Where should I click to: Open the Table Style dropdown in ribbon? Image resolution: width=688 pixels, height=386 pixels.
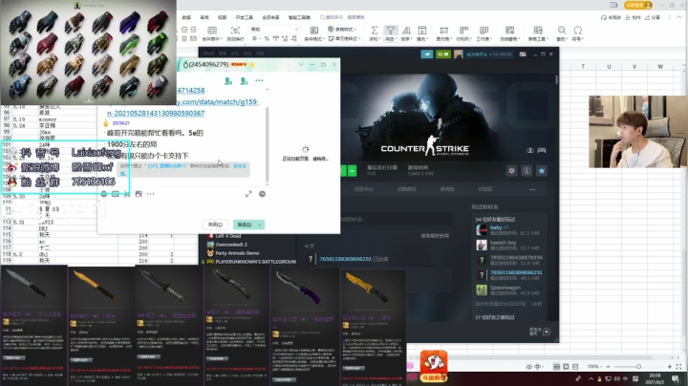click(x=341, y=29)
